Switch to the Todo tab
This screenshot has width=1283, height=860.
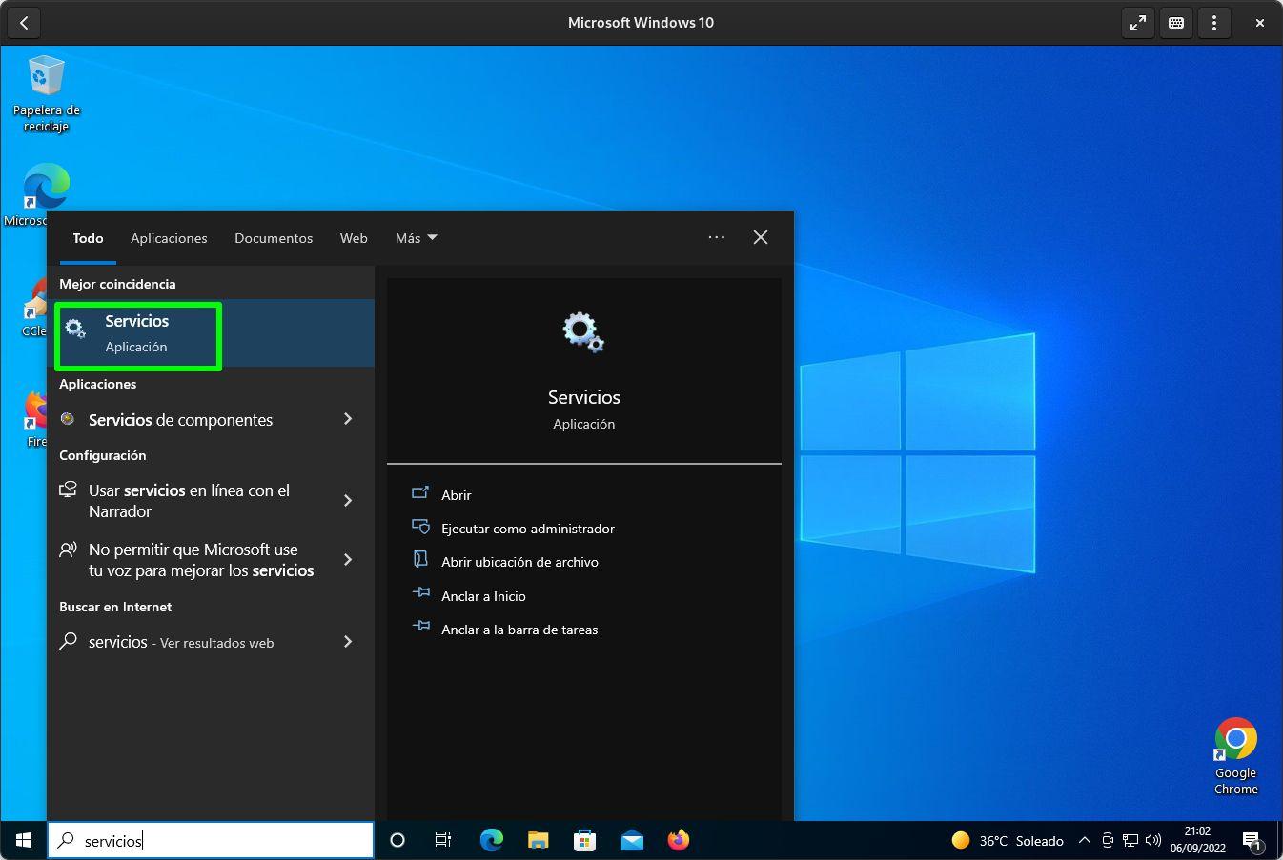[x=88, y=238]
